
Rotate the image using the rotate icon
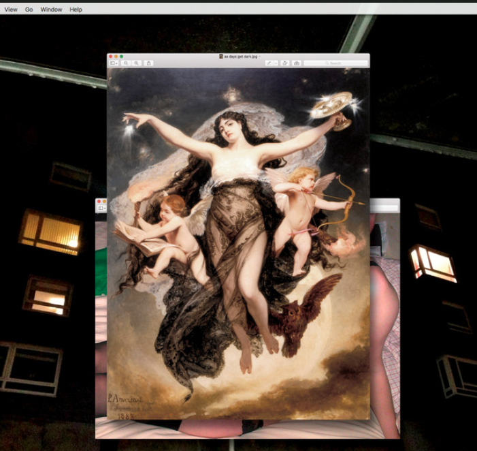click(285, 63)
